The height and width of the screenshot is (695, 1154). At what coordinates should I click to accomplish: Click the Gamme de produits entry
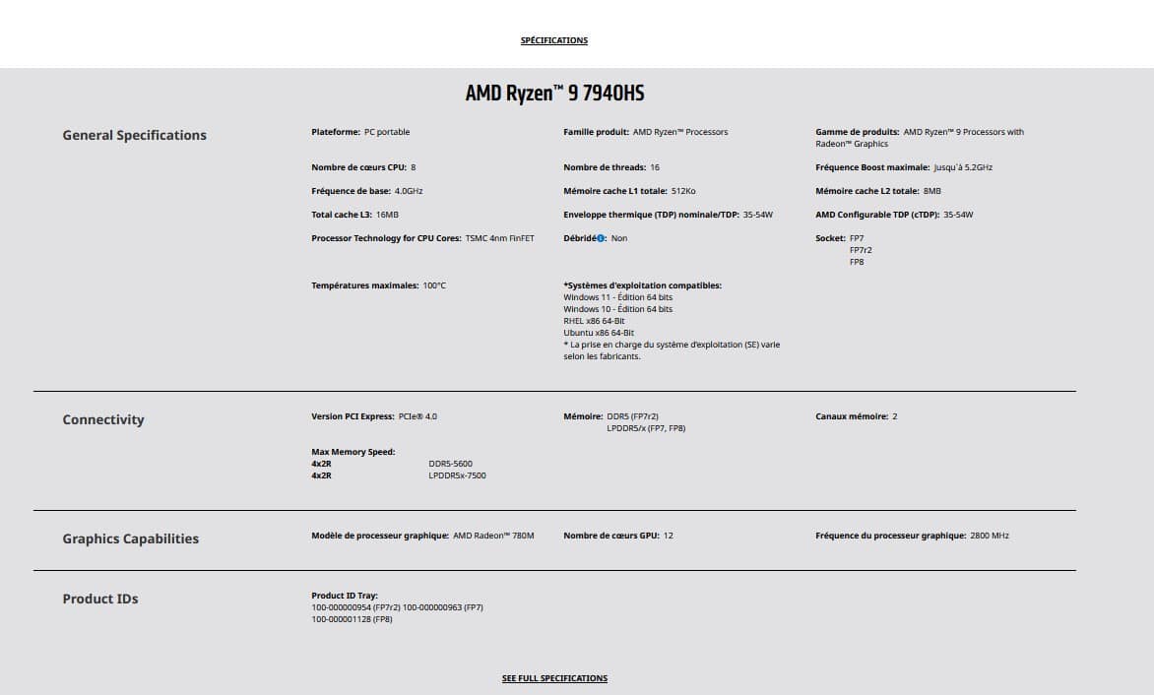[x=920, y=138]
